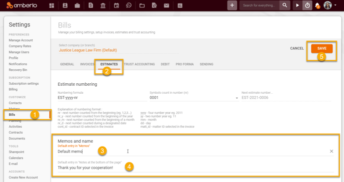This screenshot has height=182, width=344.
Task: Switch to the Invoices tab
Action: point(87,64)
